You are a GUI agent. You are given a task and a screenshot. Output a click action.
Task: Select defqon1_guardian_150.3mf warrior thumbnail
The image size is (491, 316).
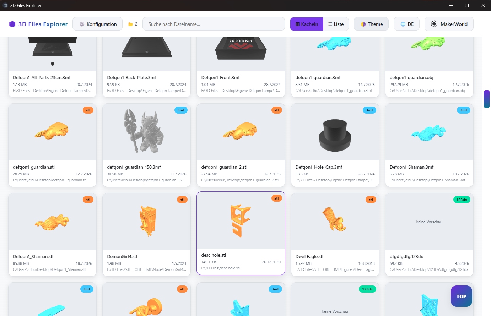click(x=146, y=132)
